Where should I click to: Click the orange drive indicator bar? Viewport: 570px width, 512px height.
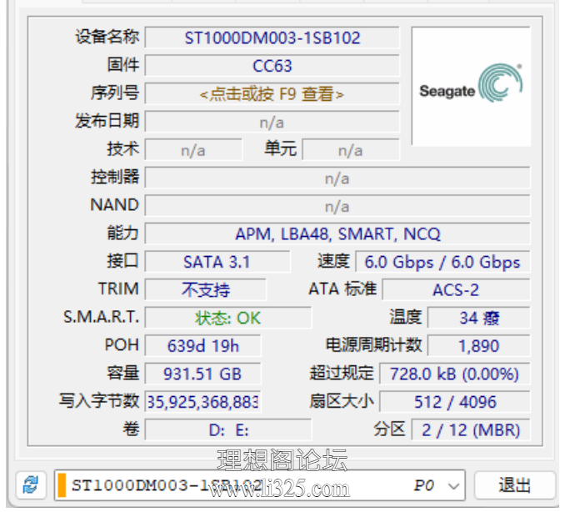[x=61, y=484]
